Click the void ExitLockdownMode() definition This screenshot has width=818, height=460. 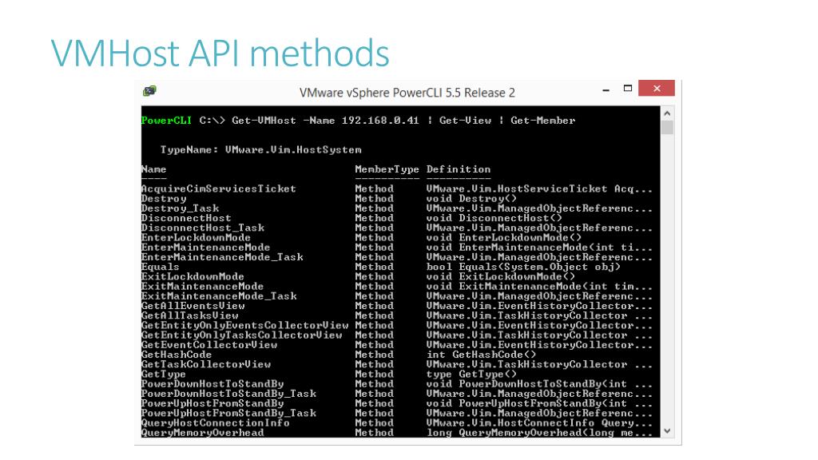point(501,277)
